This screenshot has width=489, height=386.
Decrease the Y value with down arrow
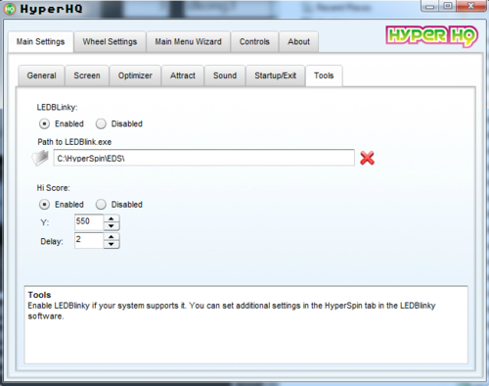click(x=111, y=226)
